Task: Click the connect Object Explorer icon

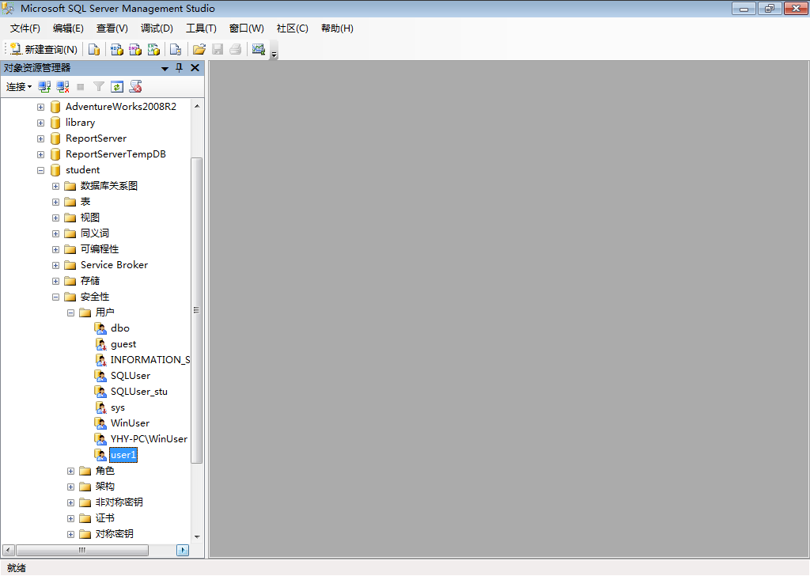Action: pos(44,87)
